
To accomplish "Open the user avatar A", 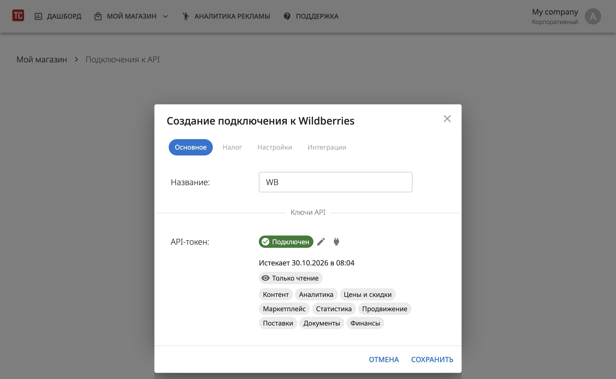I will click(593, 16).
